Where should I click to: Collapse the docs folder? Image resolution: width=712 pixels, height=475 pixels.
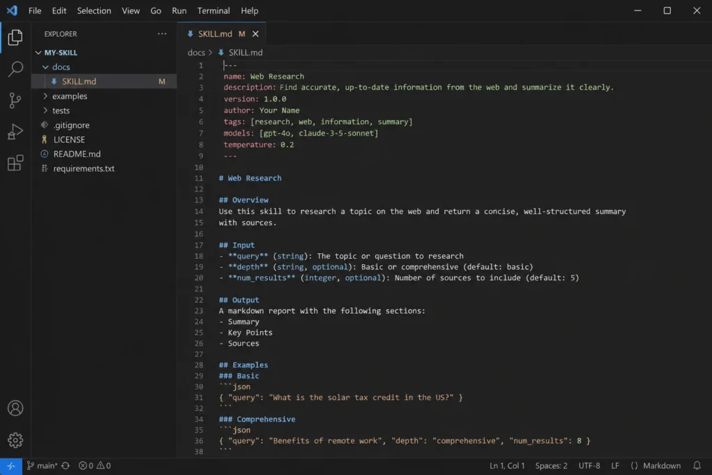coord(45,67)
